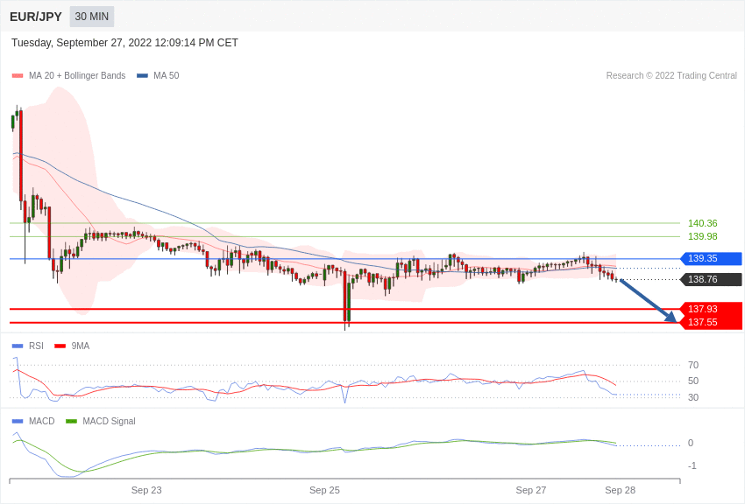This screenshot has height=504, width=745.
Task: Select the black 138.76 current price label
Action: (x=711, y=279)
